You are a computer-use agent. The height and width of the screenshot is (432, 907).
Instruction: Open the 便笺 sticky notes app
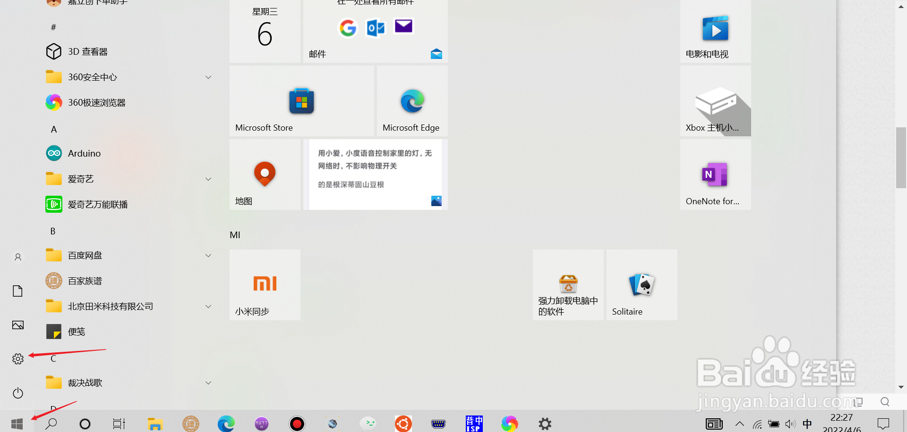(x=128, y=332)
